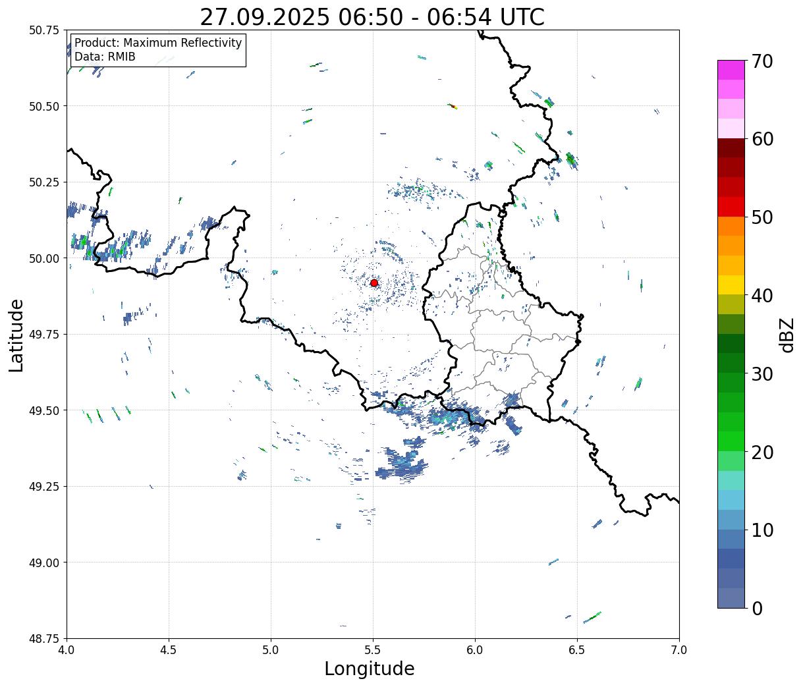
Task: Click the bright green 20 dBZ color band
Action: [731, 441]
